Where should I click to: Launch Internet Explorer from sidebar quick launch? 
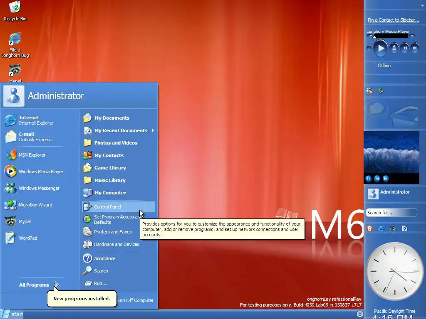pyautogui.click(x=381, y=229)
